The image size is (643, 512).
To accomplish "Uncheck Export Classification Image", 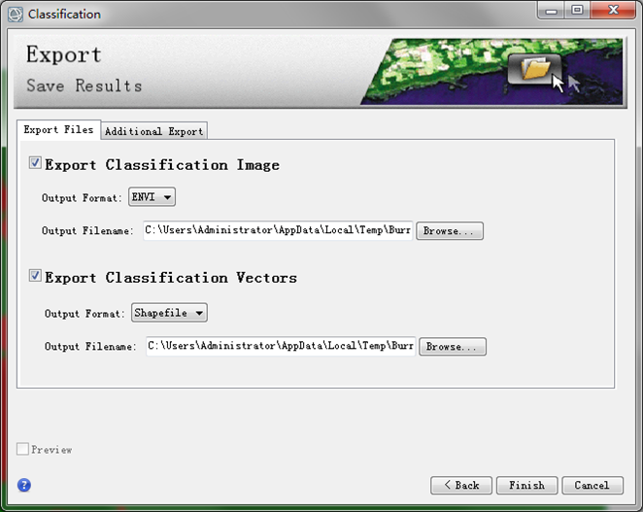I will click(x=35, y=163).
